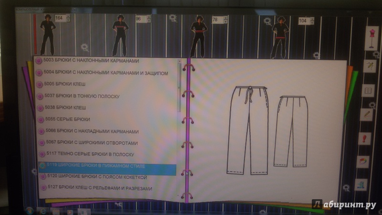This screenshot has height=215, width=382.
Task: Select the hip measurement figure
Action: [x=280, y=38]
